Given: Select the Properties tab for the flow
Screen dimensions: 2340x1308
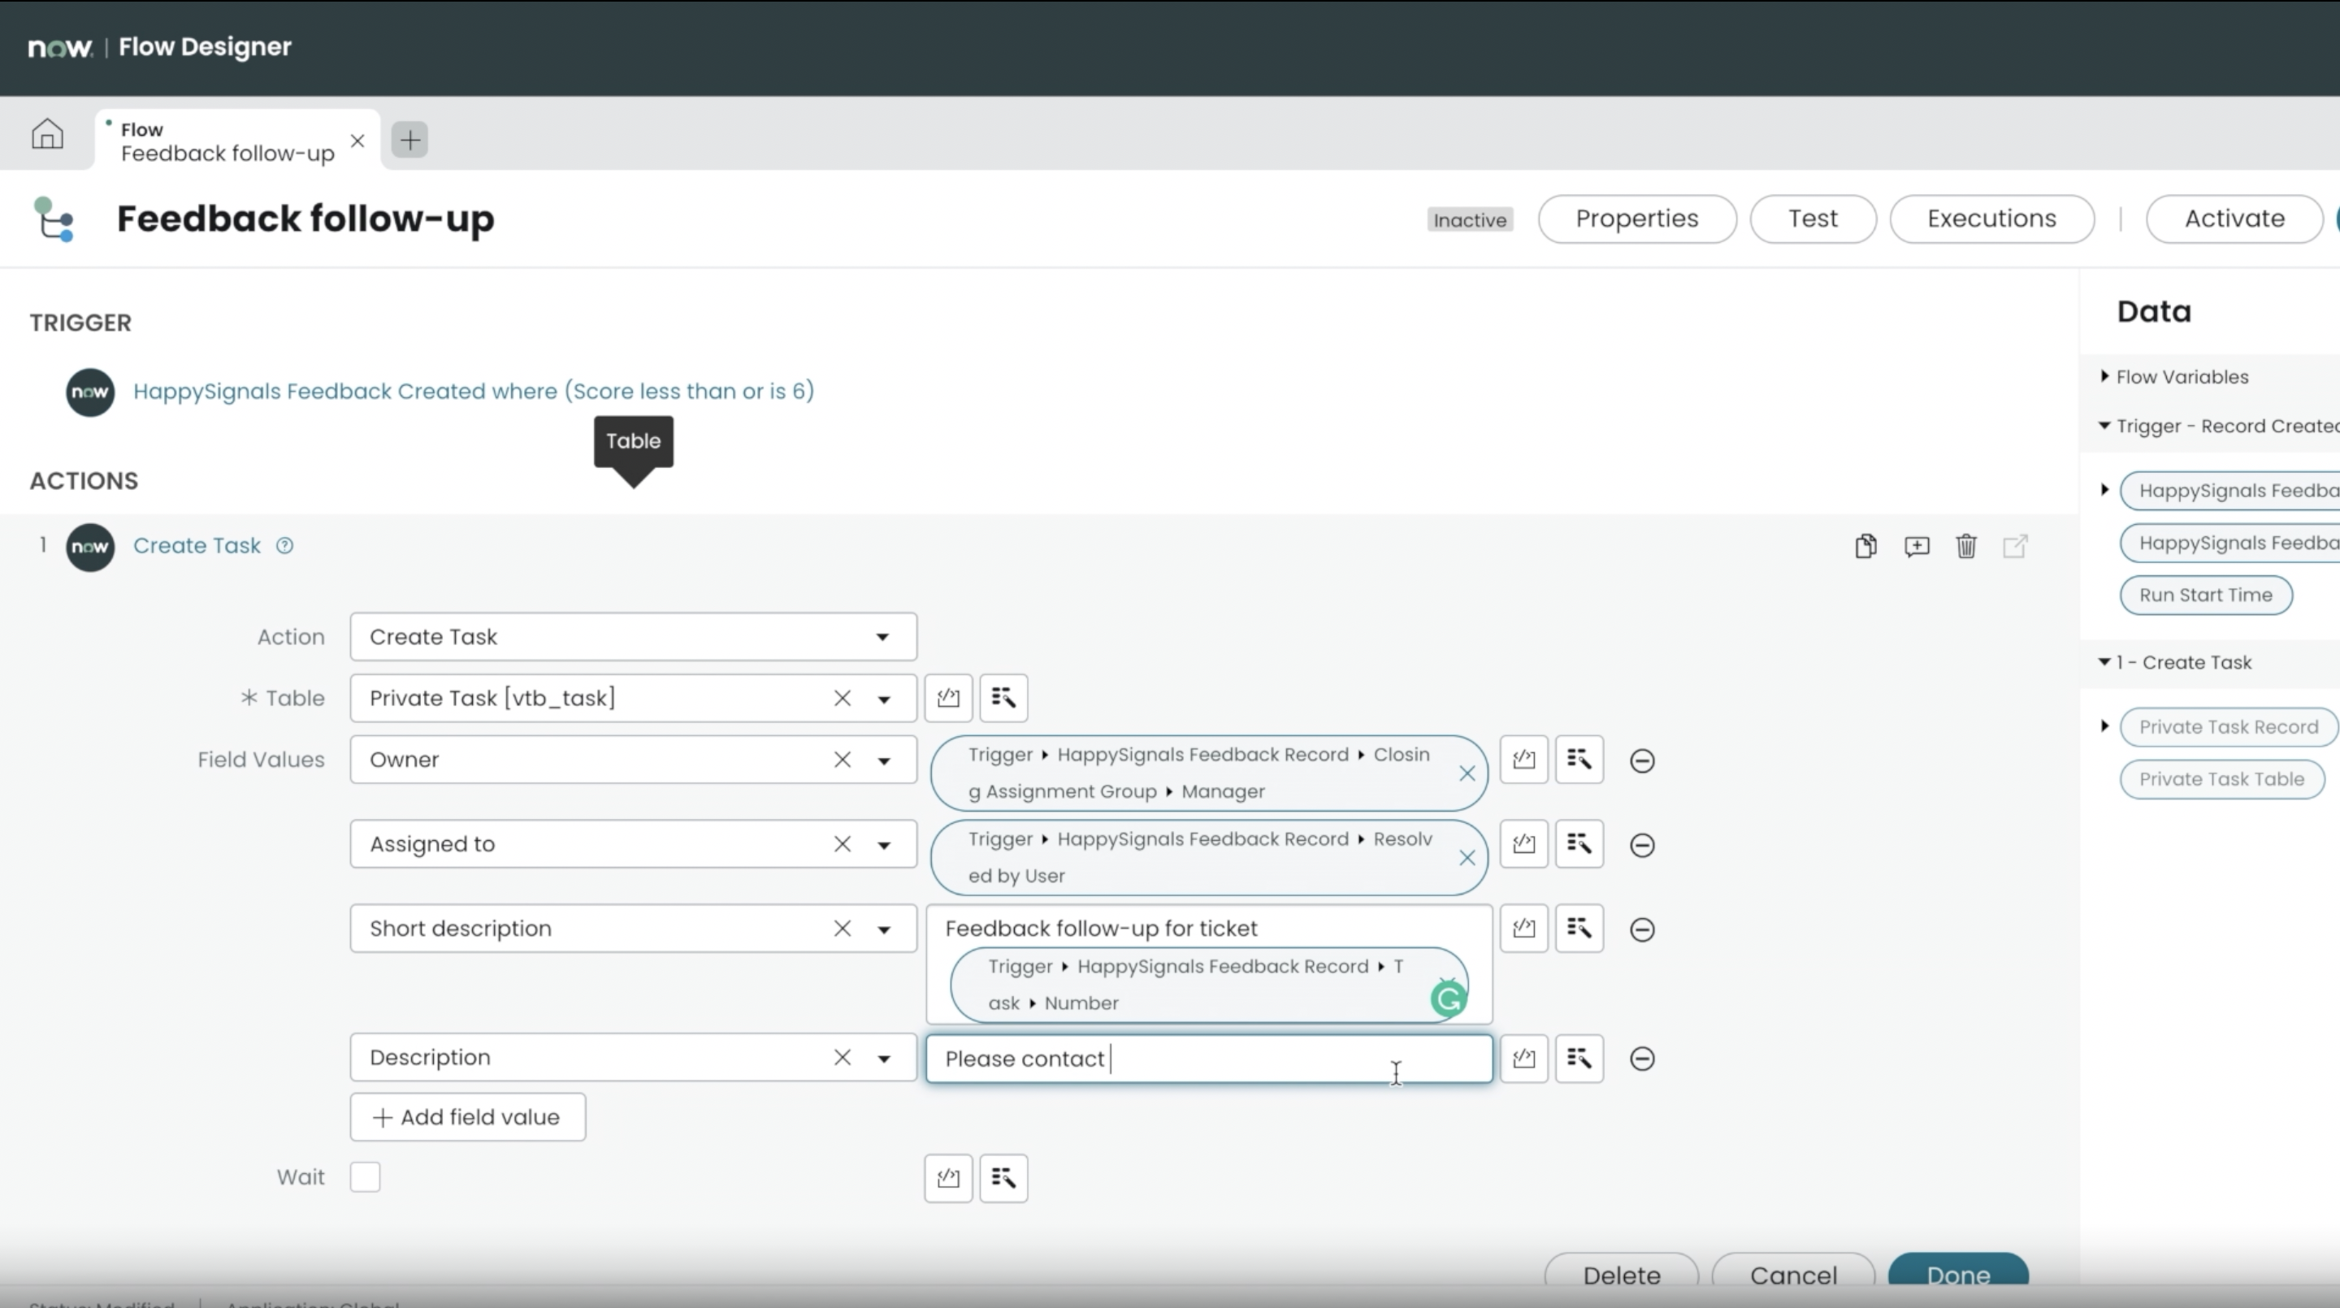Looking at the screenshot, I should click(1636, 217).
